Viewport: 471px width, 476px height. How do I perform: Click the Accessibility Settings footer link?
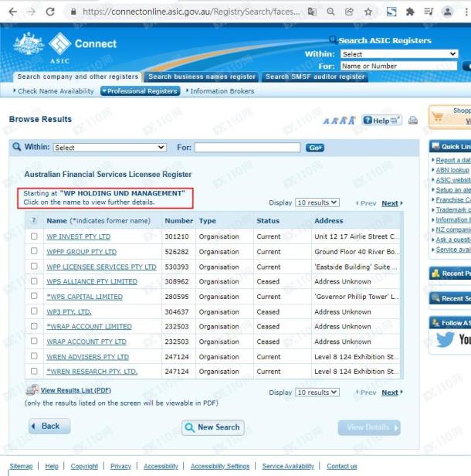[220, 466]
